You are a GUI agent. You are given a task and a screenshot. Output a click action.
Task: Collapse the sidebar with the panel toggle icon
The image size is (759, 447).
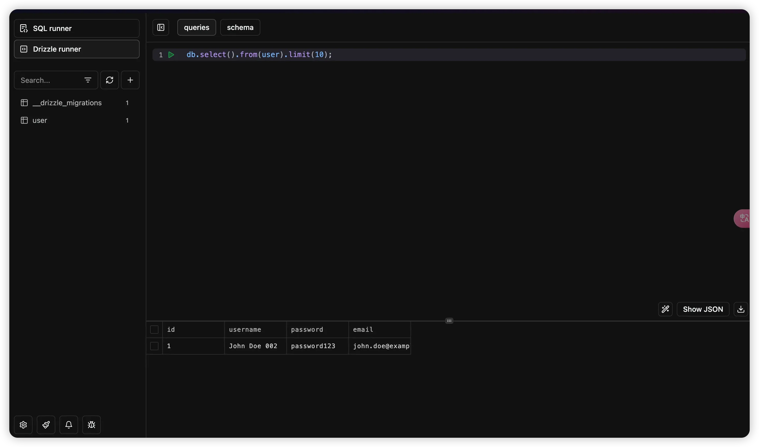click(x=161, y=28)
